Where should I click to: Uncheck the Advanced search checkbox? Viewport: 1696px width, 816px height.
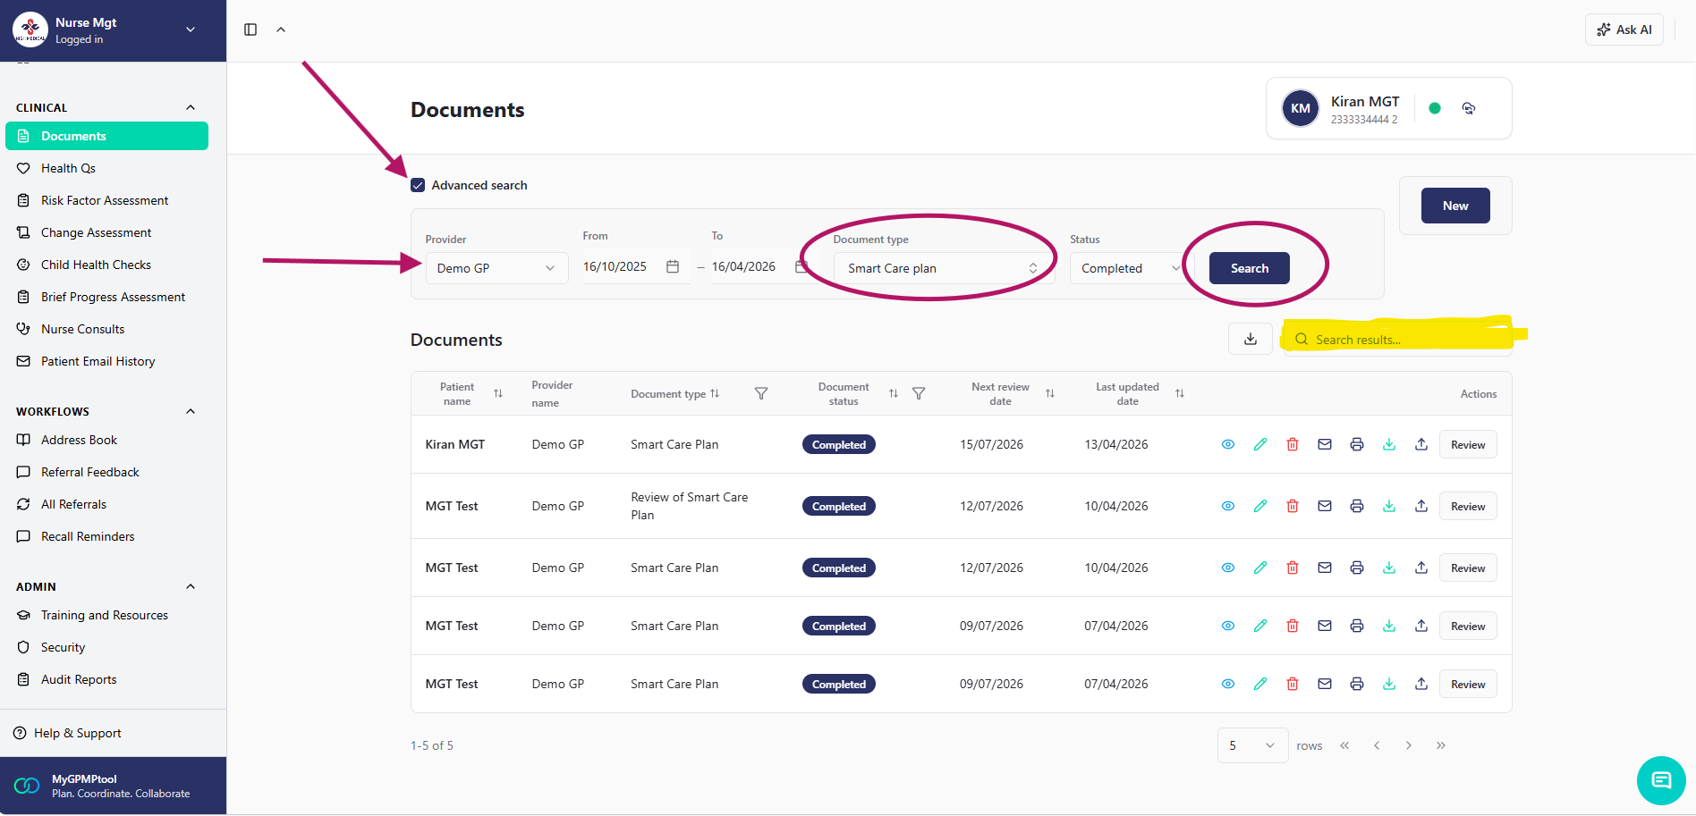coord(418,185)
